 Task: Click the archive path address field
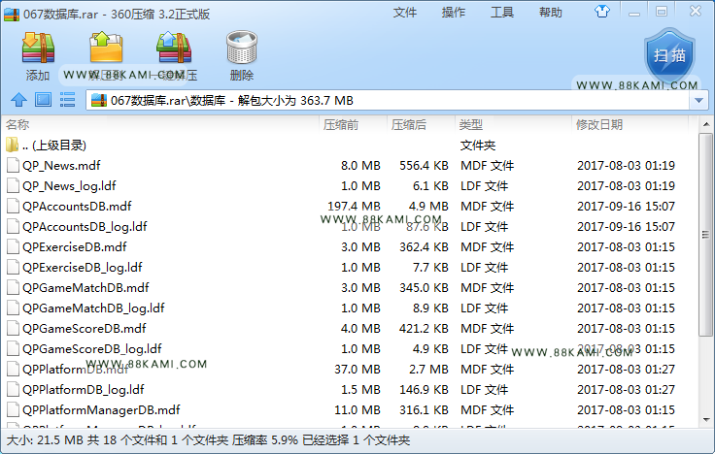(388, 101)
